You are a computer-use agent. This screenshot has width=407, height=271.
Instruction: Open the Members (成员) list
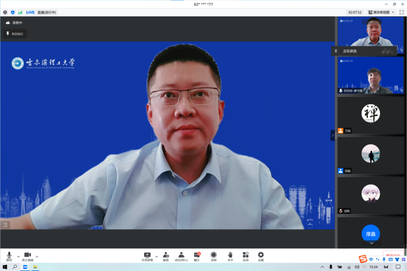pos(181,256)
